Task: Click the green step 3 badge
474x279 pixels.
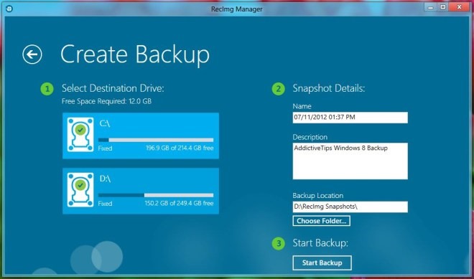Action: point(278,243)
